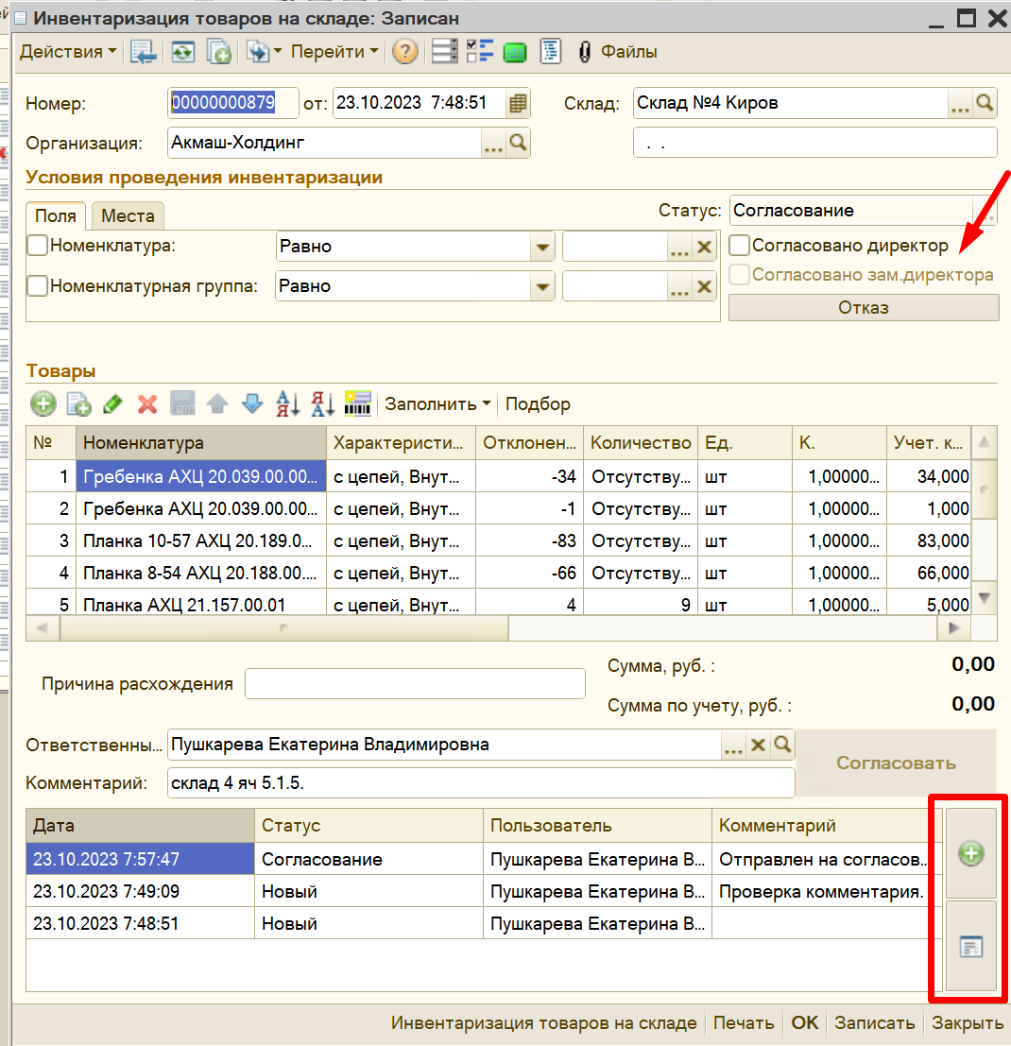1011x1046 pixels.
Task: Open the Действия menu
Action: 68,52
